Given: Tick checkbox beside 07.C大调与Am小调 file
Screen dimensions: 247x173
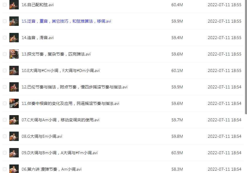Looking at the screenshot, I should (x=5, y=120).
